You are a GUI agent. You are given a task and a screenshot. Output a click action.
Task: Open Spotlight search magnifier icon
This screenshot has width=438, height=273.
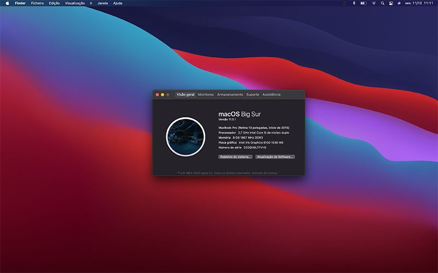point(382,3)
